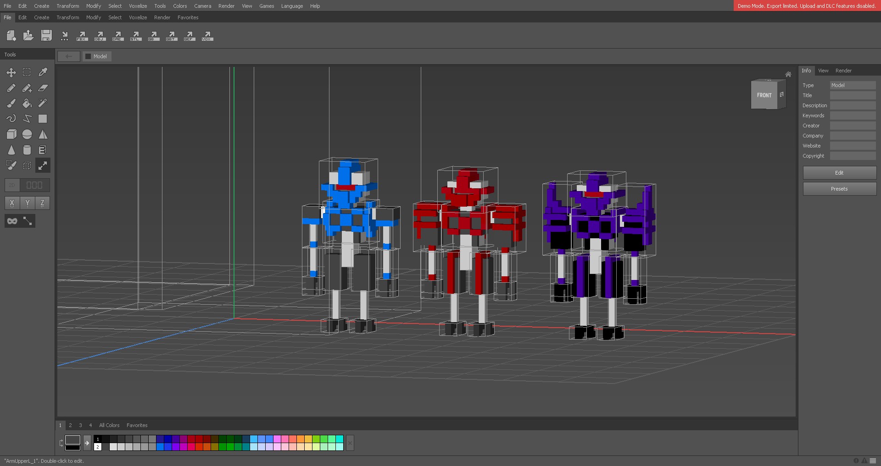Open the Camera menu

202,6
